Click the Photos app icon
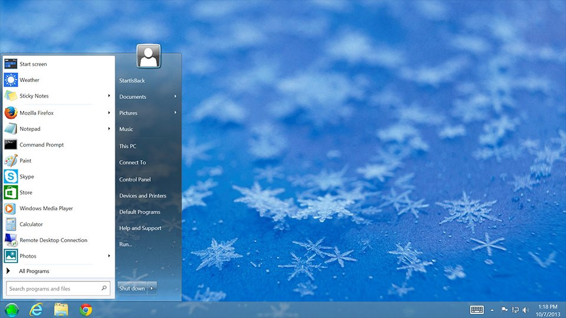 [x=11, y=256]
